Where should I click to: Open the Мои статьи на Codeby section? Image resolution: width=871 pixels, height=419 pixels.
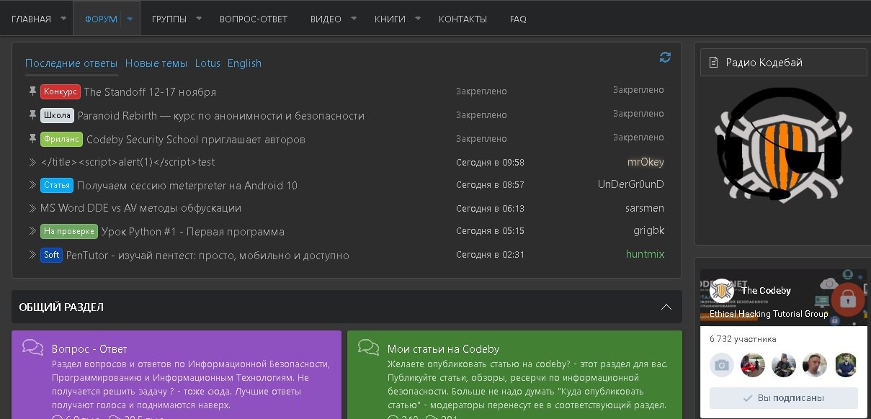(x=443, y=349)
